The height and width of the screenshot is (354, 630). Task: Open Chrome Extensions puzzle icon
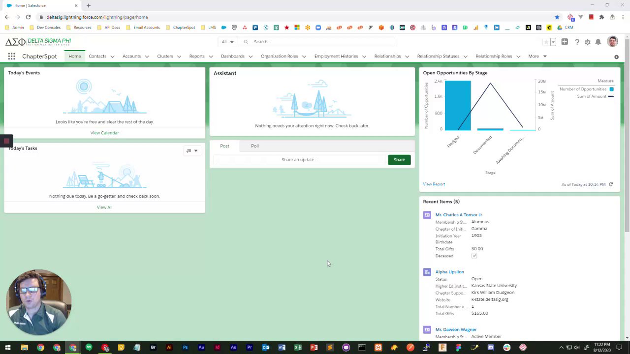(x=601, y=17)
